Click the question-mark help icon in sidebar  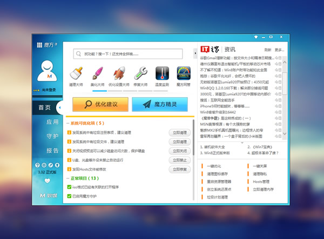coord(37,165)
